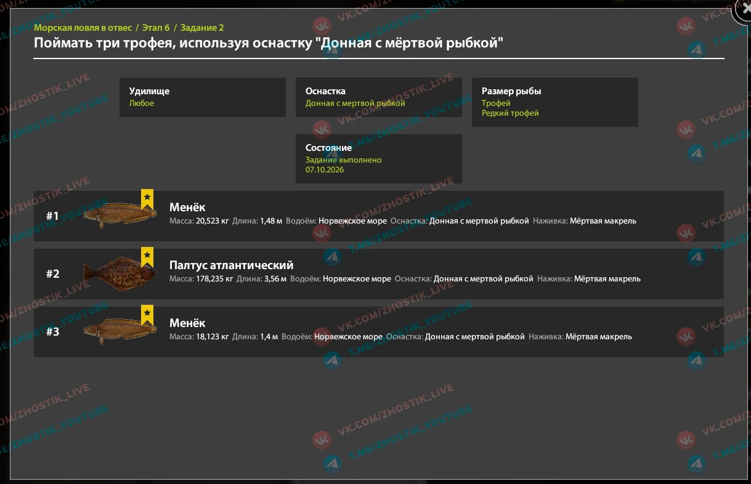751x484 pixels.
Task: Click 'Мёртвая макрель' bait in row #1
Action: 603,220
